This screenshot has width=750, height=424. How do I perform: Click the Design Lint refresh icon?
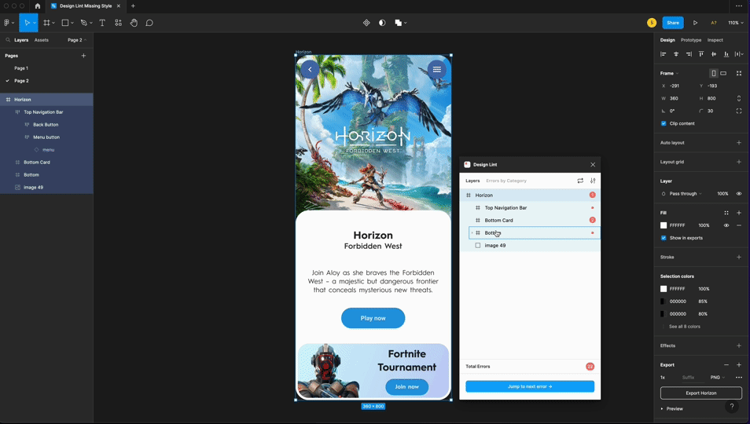(x=580, y=181)
